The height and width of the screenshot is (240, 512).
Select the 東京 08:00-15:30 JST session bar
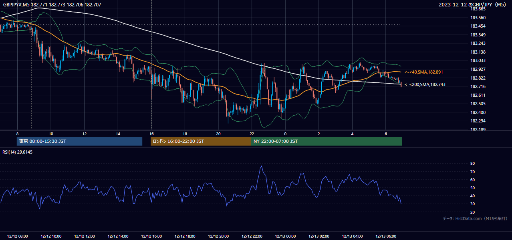point(79,141)
